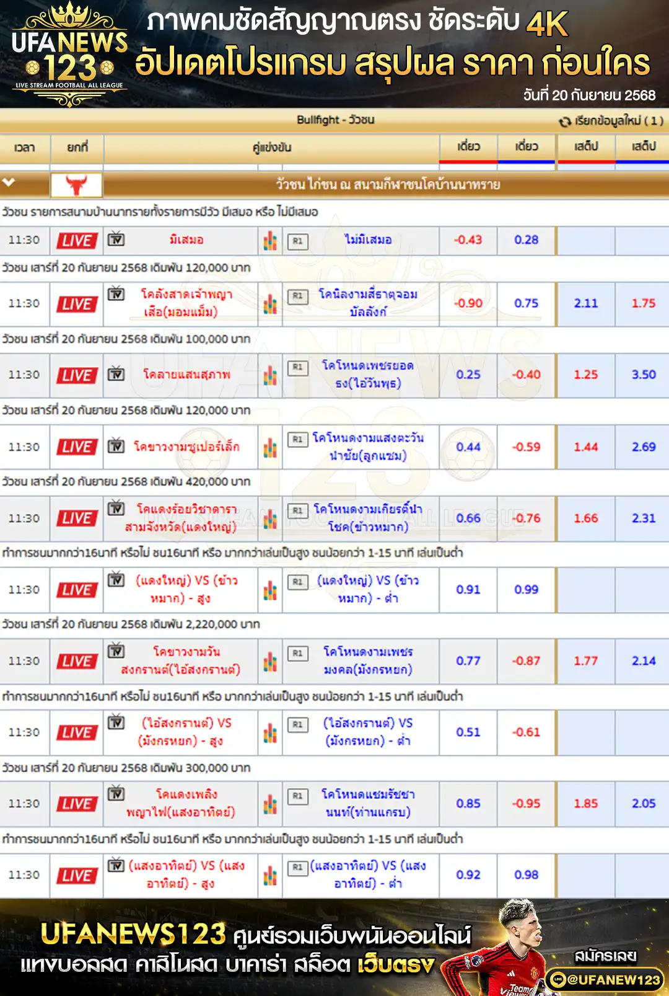This screenshot has width=669, height=996.
Task: Click the เดิมพัน 420,000 บาท match heading
Action: [x=126, y=482]
